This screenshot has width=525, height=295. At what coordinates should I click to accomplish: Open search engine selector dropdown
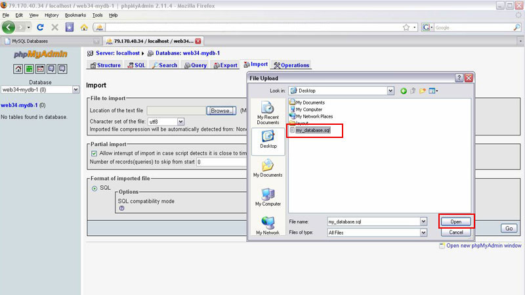point(427,28)
